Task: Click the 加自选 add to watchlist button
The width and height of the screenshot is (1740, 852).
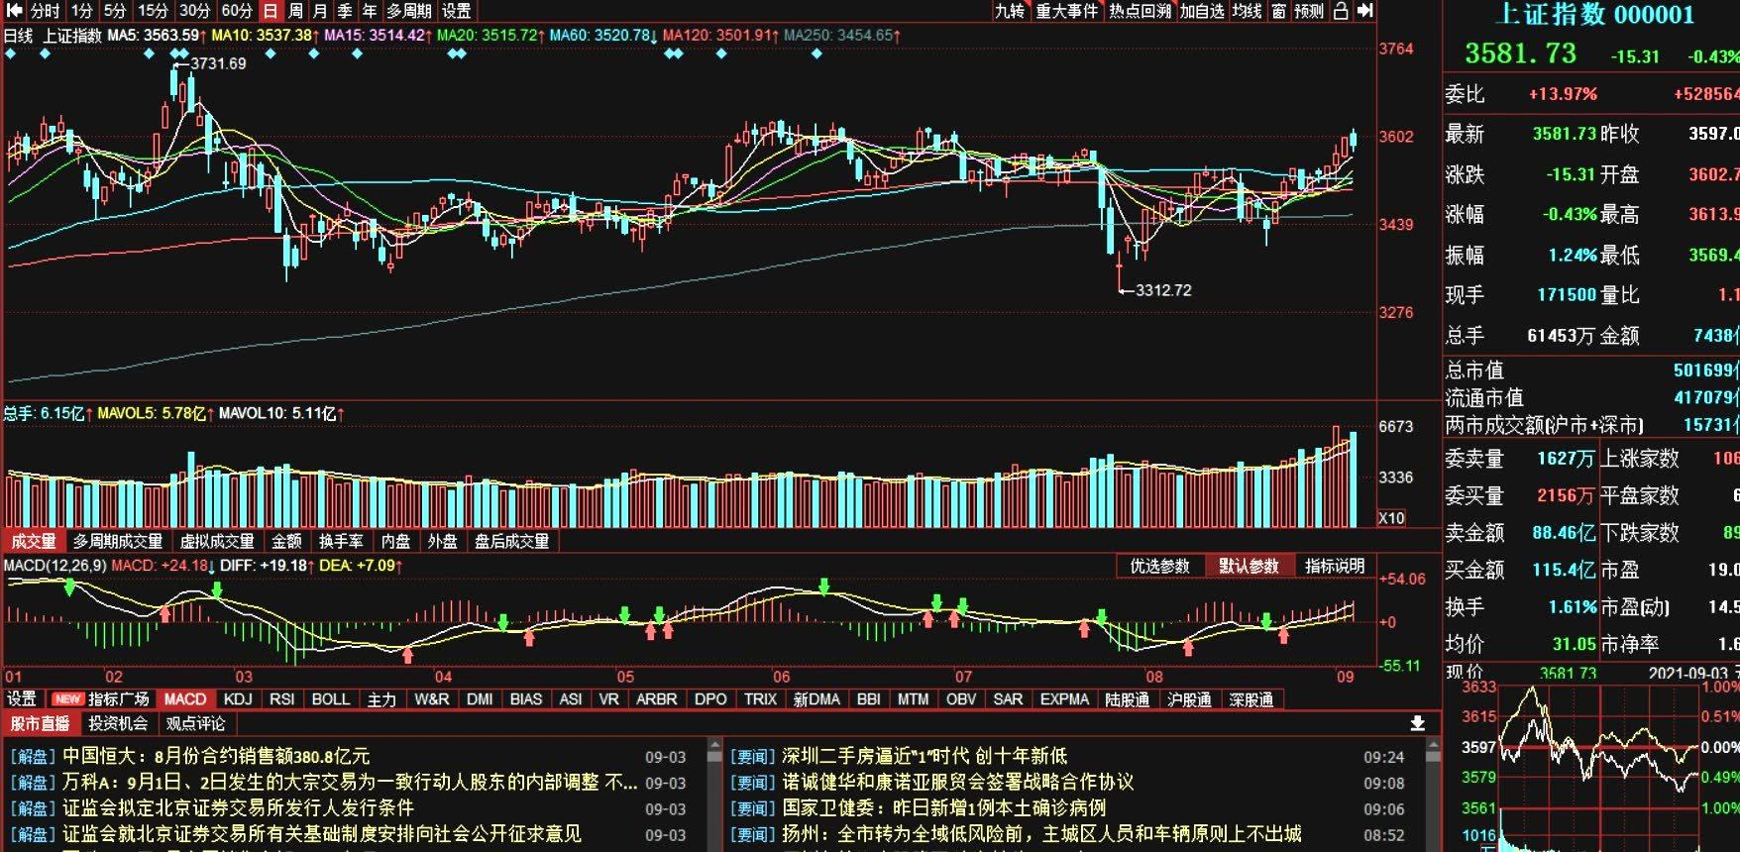Action: (1202, 11)
